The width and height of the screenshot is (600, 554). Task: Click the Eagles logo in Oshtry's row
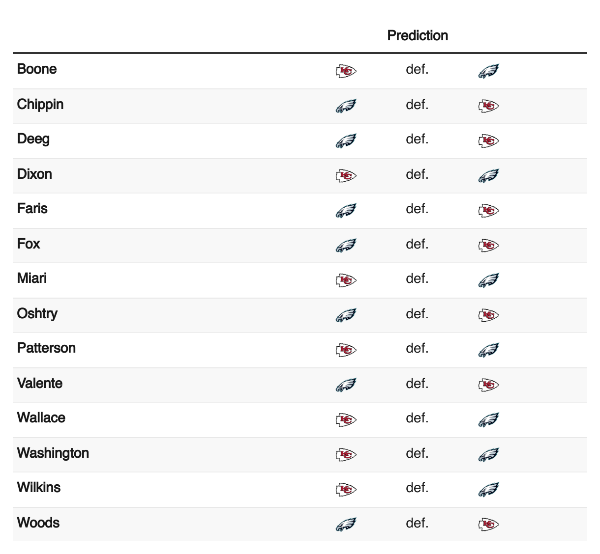[346, 315]
